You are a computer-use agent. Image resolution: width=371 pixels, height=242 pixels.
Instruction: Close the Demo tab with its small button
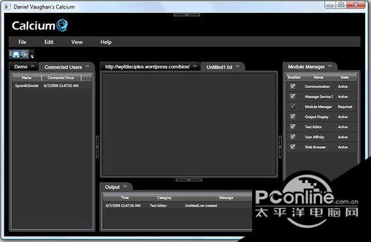pyautogui.click(x=33, y=66)
